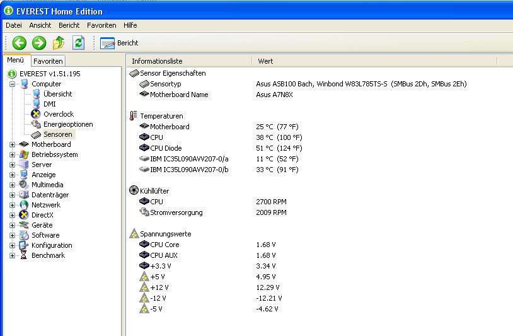Select the Overclock tree item label

59,114
